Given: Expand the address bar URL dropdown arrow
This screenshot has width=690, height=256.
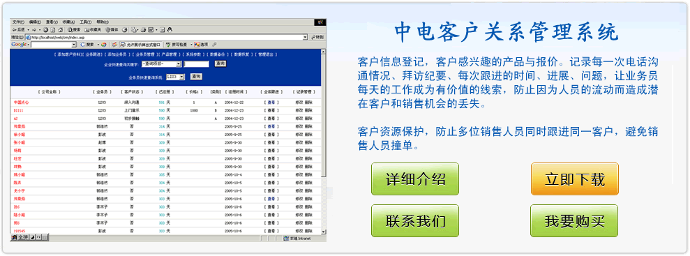Looking at the screenshot, I should (x=305, y=38).
